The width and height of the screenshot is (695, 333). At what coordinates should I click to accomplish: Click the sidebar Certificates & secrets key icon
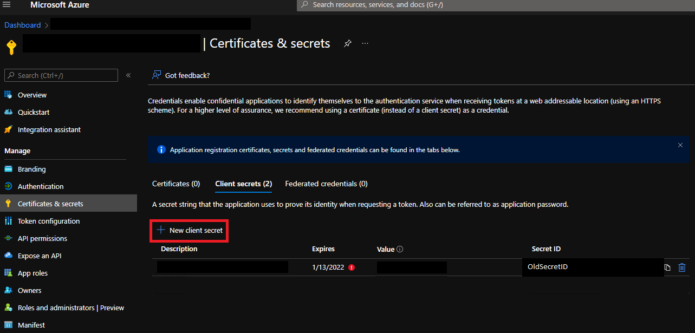click(x=8, y=204)
